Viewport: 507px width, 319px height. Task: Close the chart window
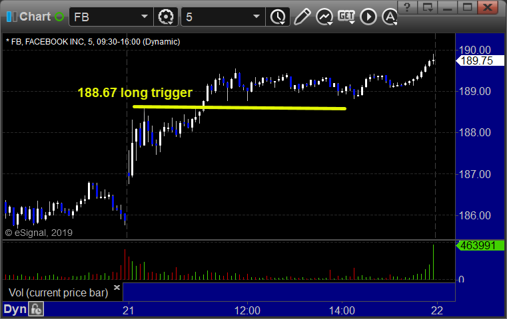tap(488, 7)
